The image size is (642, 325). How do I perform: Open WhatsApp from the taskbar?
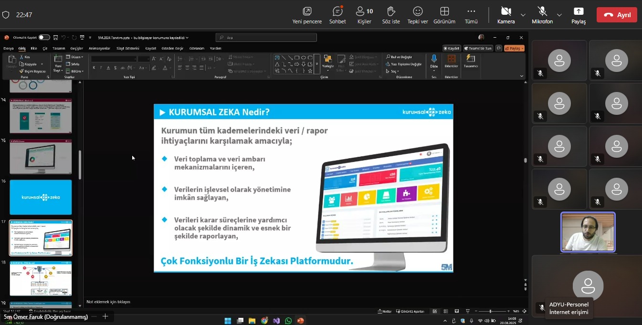tap(288, 321)
